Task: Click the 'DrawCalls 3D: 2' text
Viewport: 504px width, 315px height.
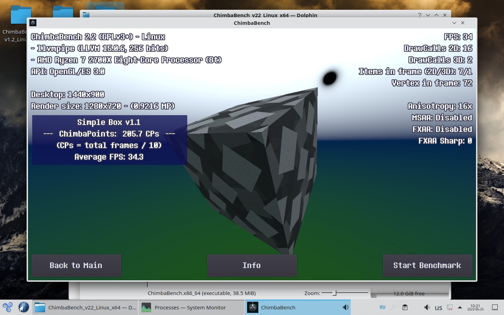Action: (440, 60)
